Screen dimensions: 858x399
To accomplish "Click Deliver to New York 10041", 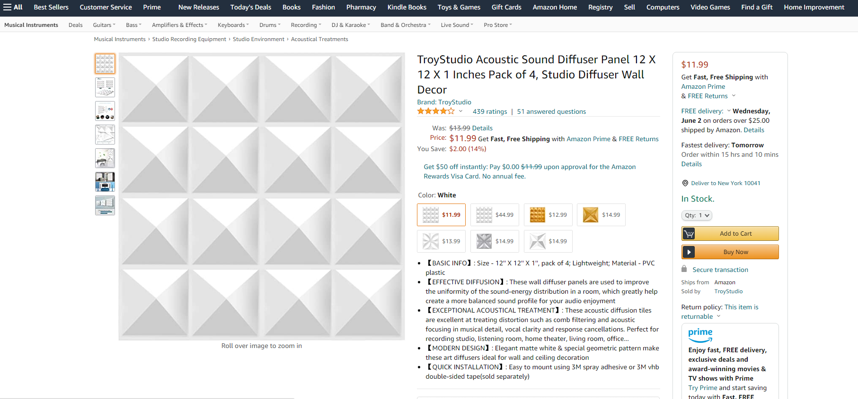I will click(725, 183).
